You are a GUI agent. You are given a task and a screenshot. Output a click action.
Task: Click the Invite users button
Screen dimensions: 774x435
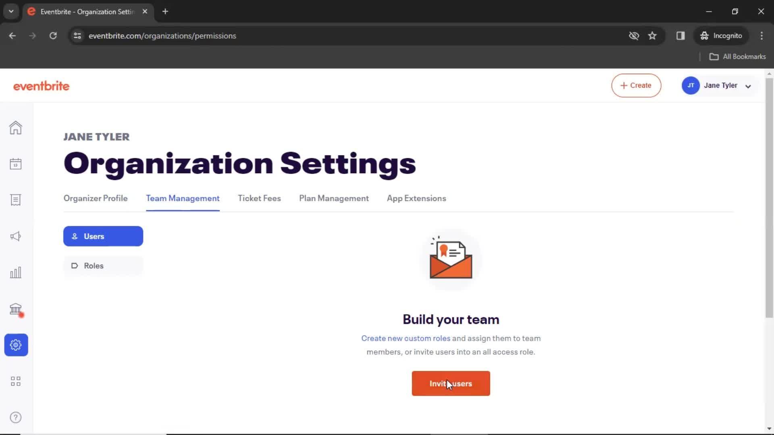click(451, 383)
